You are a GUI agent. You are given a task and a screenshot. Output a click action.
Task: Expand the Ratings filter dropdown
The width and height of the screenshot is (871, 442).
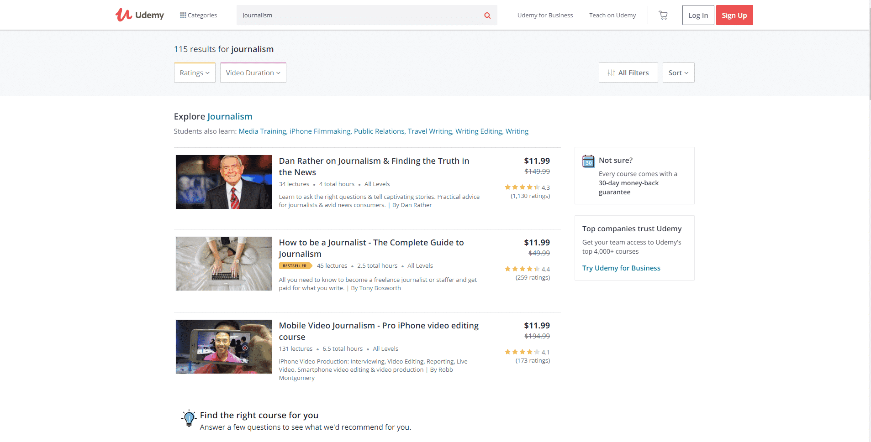click(195, 73)
